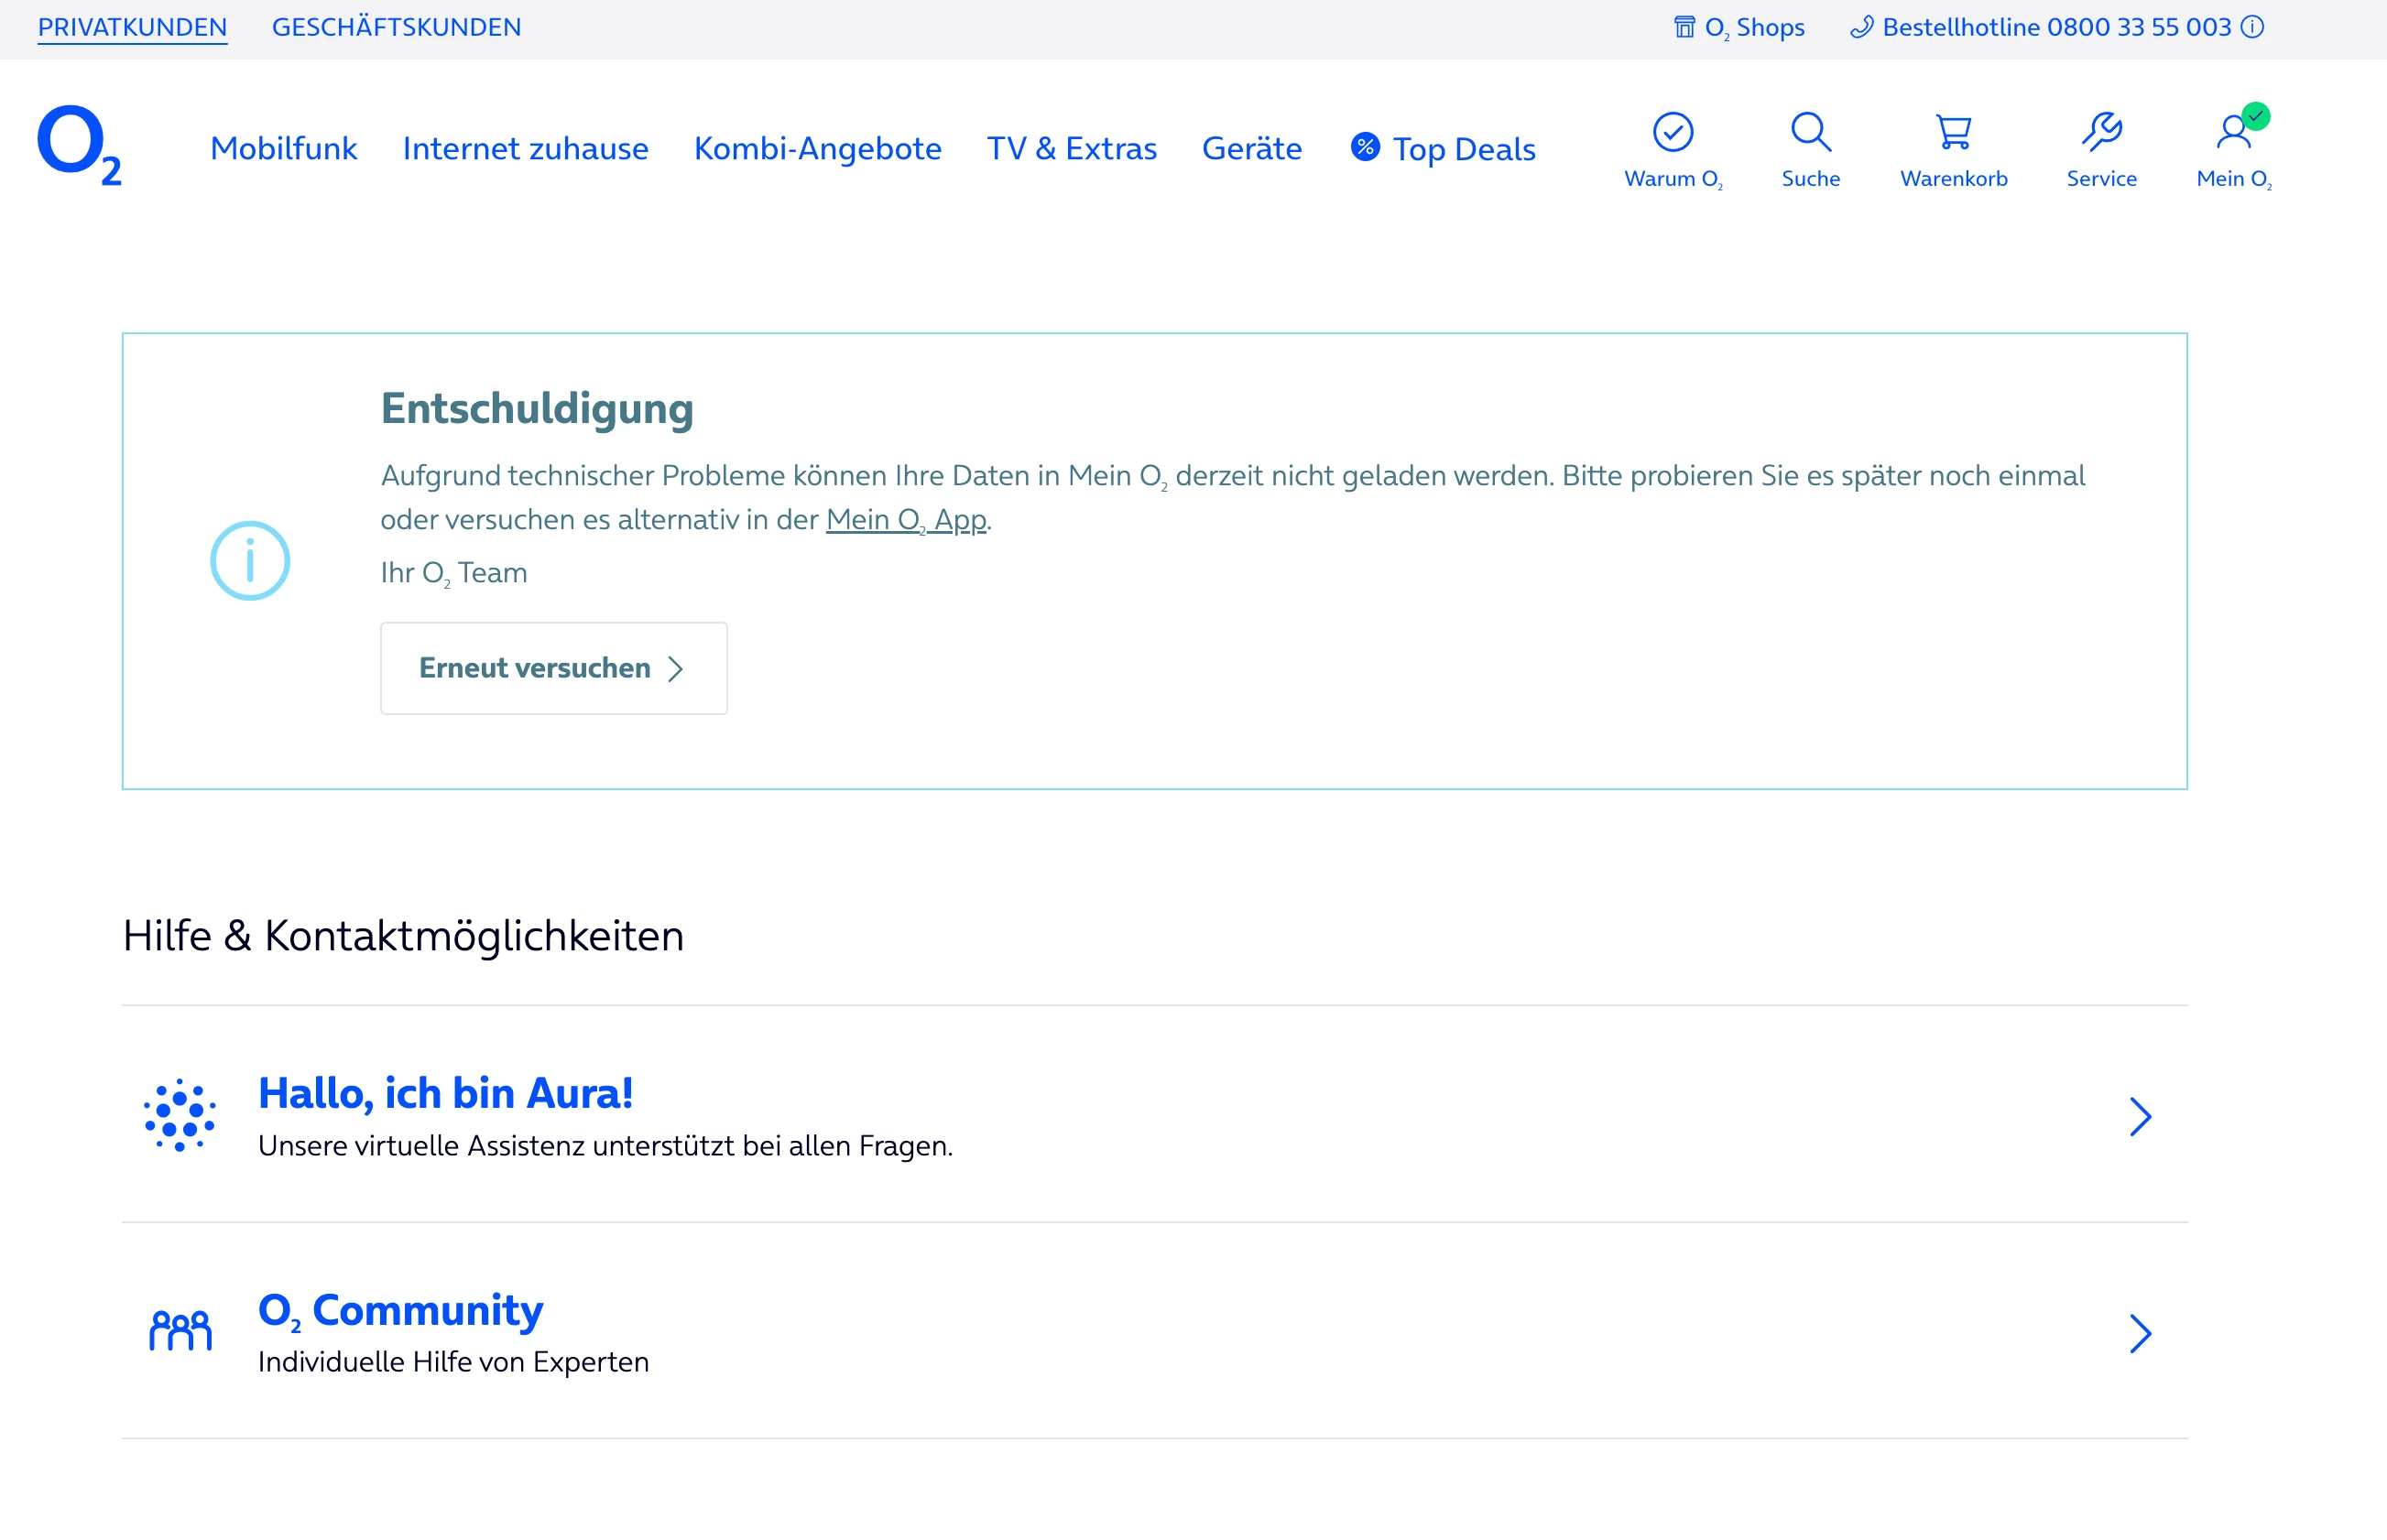Open Top Deals with percent badge
Viewport: 2387px width, 1540px height.
tap(1443, 149)
